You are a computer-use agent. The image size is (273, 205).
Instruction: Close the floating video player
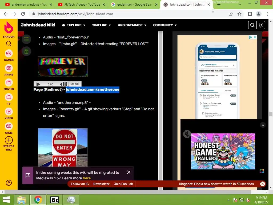263,125
